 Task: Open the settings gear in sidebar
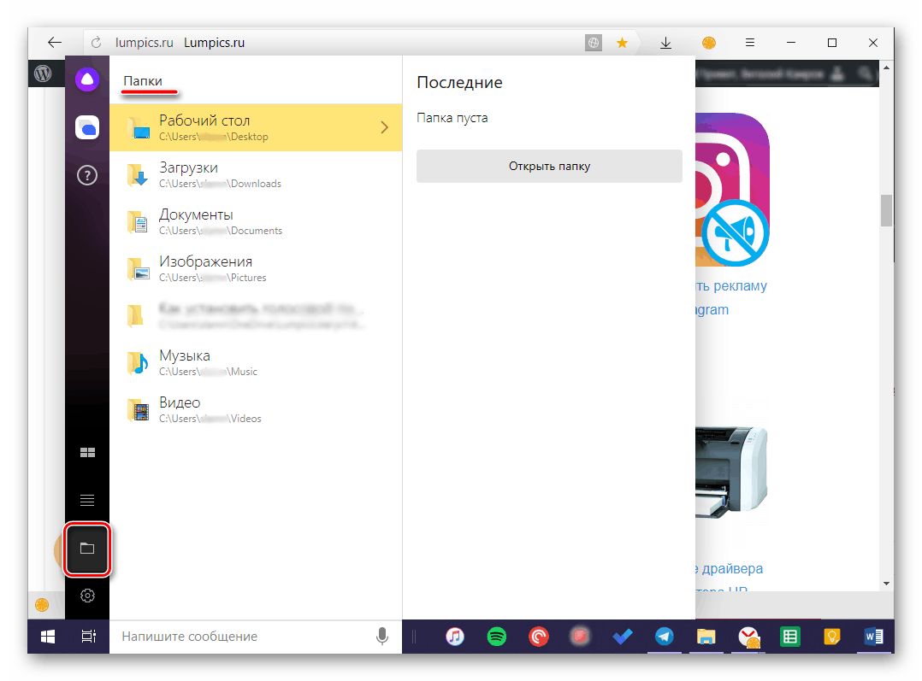(x=87, y=596)
